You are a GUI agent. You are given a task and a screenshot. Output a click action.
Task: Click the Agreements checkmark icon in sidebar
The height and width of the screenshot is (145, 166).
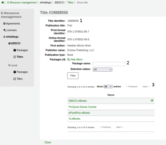pyautogui.click(x=4, y=24)
